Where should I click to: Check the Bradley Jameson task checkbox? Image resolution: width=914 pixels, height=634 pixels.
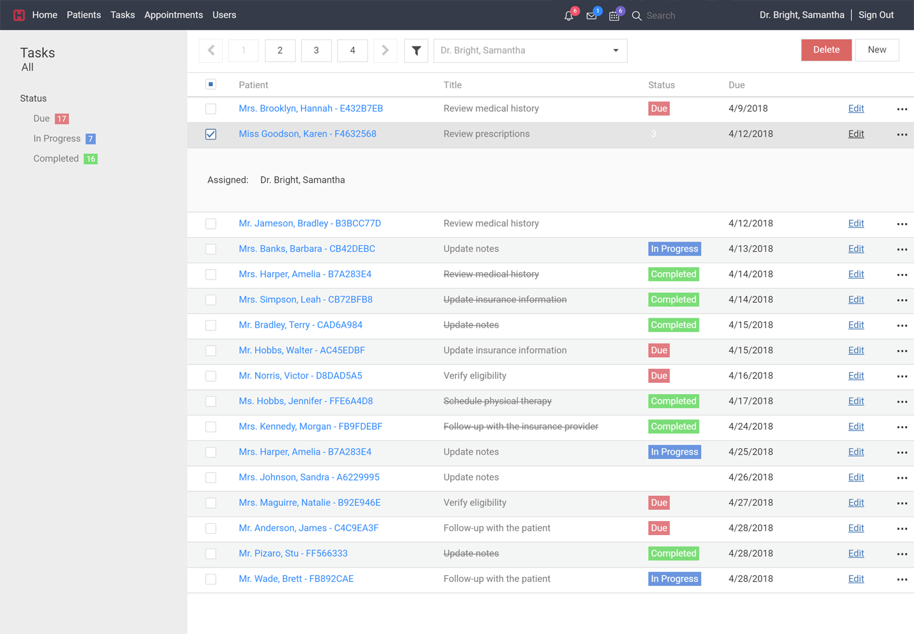tap(211, 224)
